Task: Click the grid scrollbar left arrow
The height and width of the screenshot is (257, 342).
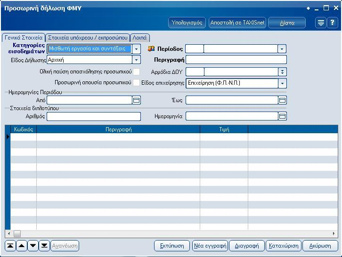Action: (9, 233)
